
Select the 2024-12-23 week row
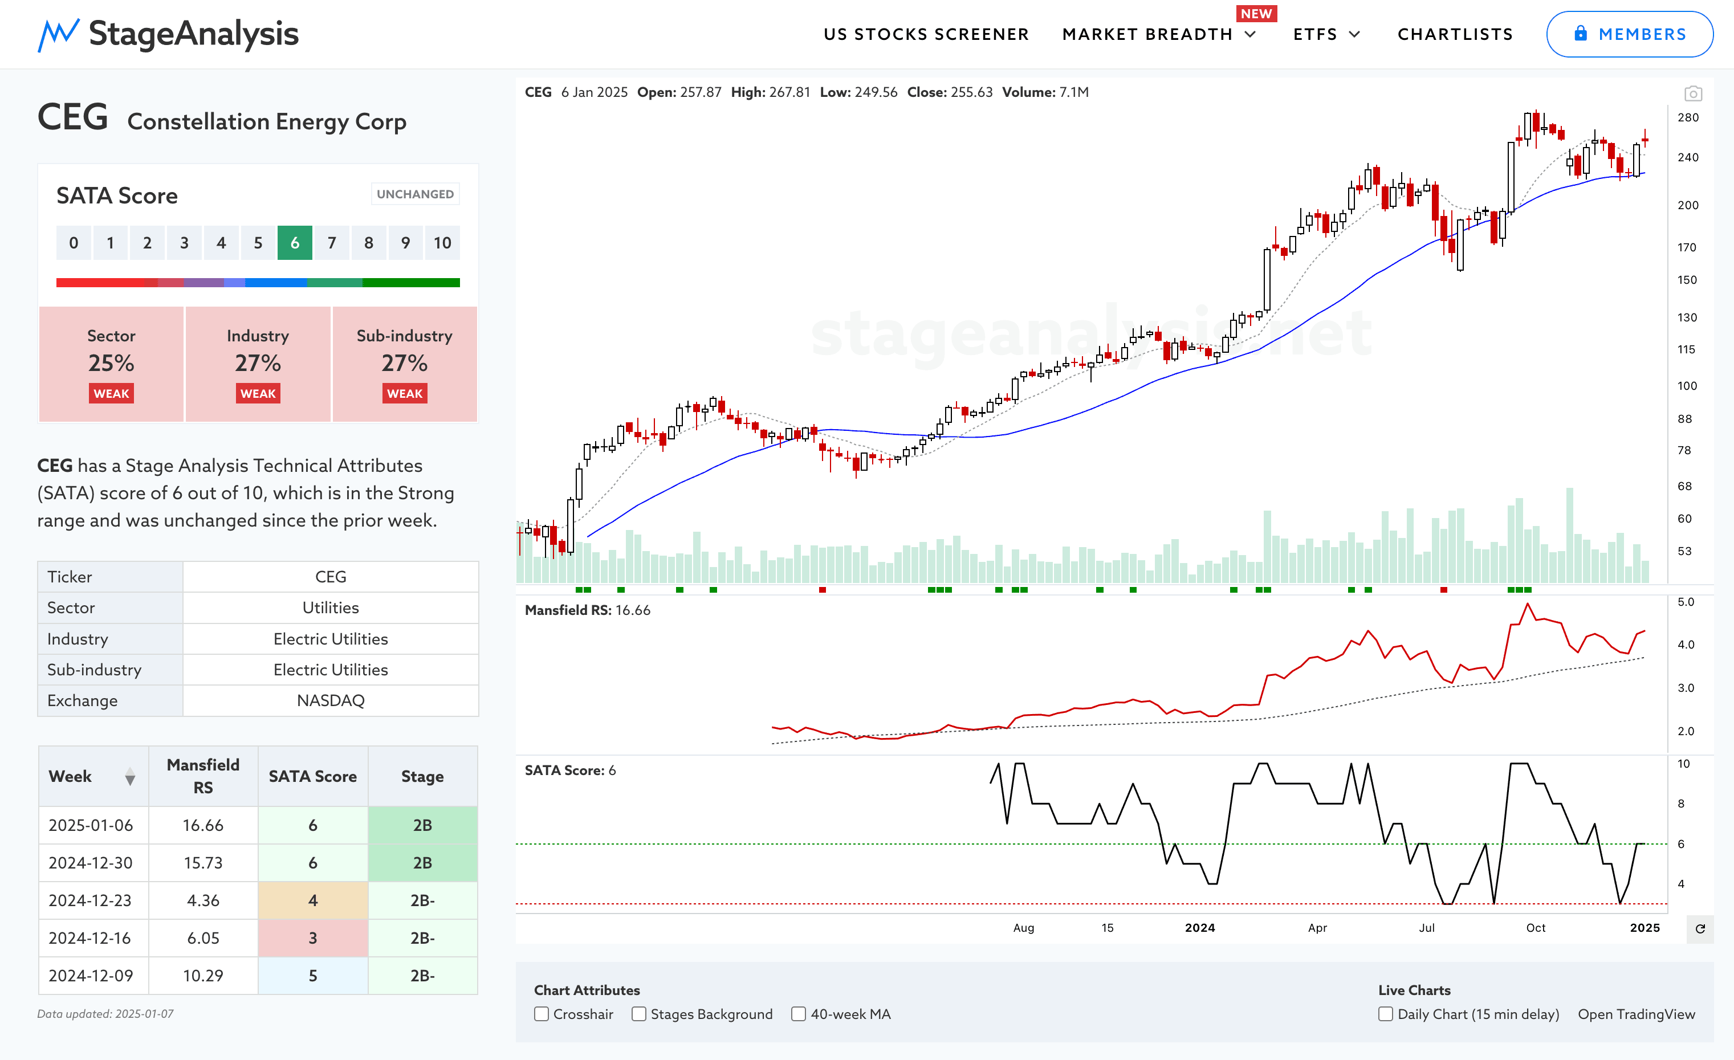[258, 900]
